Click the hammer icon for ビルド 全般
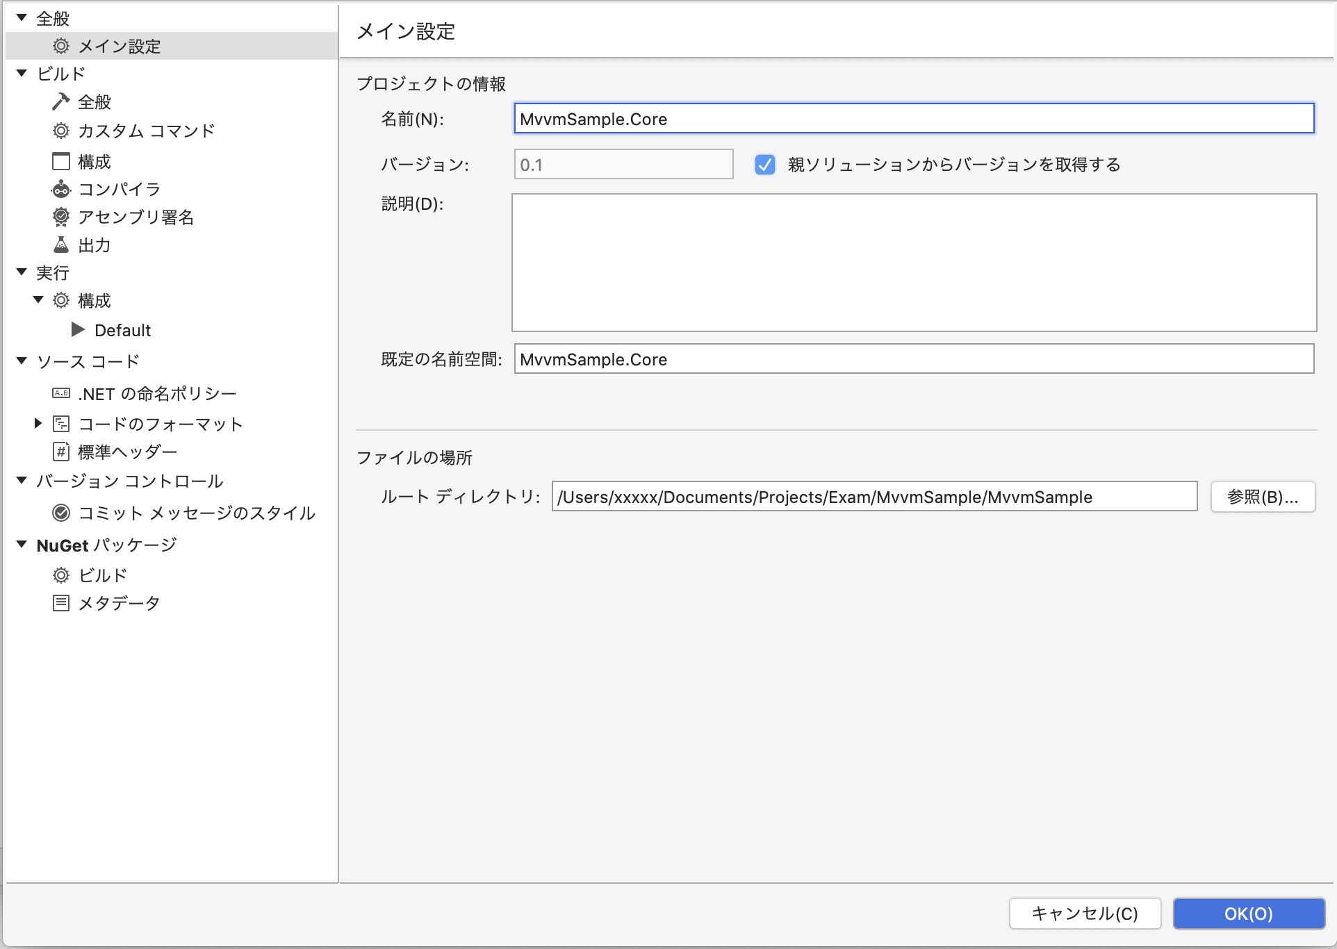This screenshot has height=949, width=1337. (x=61, y=102)
